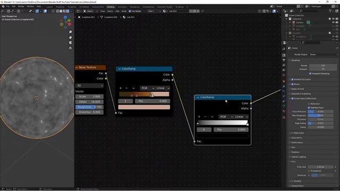Select rendered viewport shading mode icon

click(x=67, y=11)
